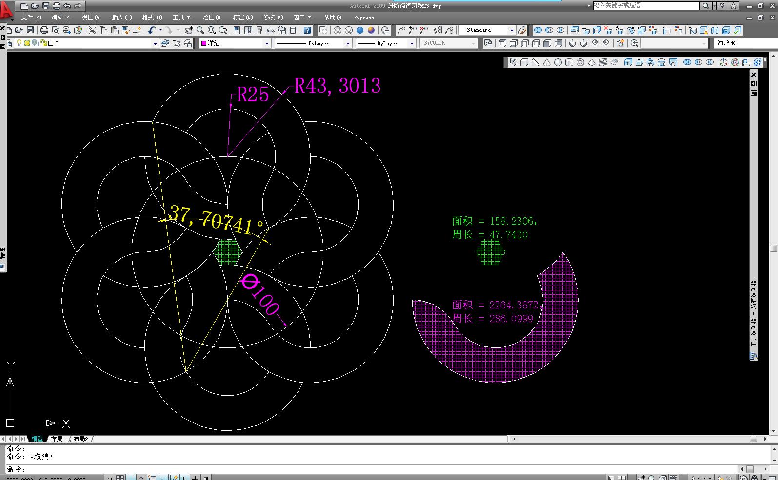Select the Pyramid solid tool
778x480 pixels.
[592, 62]
